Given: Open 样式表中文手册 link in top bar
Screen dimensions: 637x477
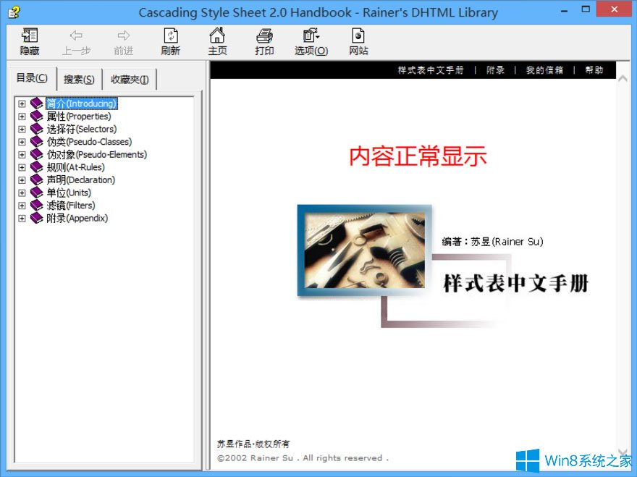Looking at the screenshot, I should pyautogui.click(x=431, y=70).
